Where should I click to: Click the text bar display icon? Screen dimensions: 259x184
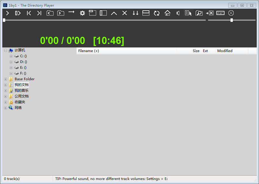[x=220, y=13]
